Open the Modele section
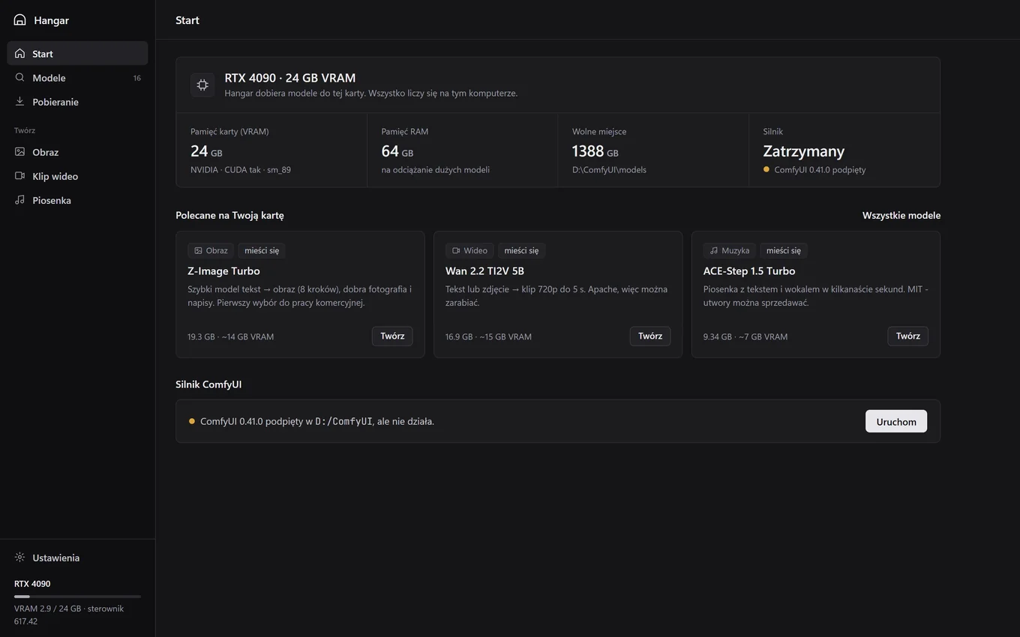Viewport: 1020px width, 637px height. (77, 78)
